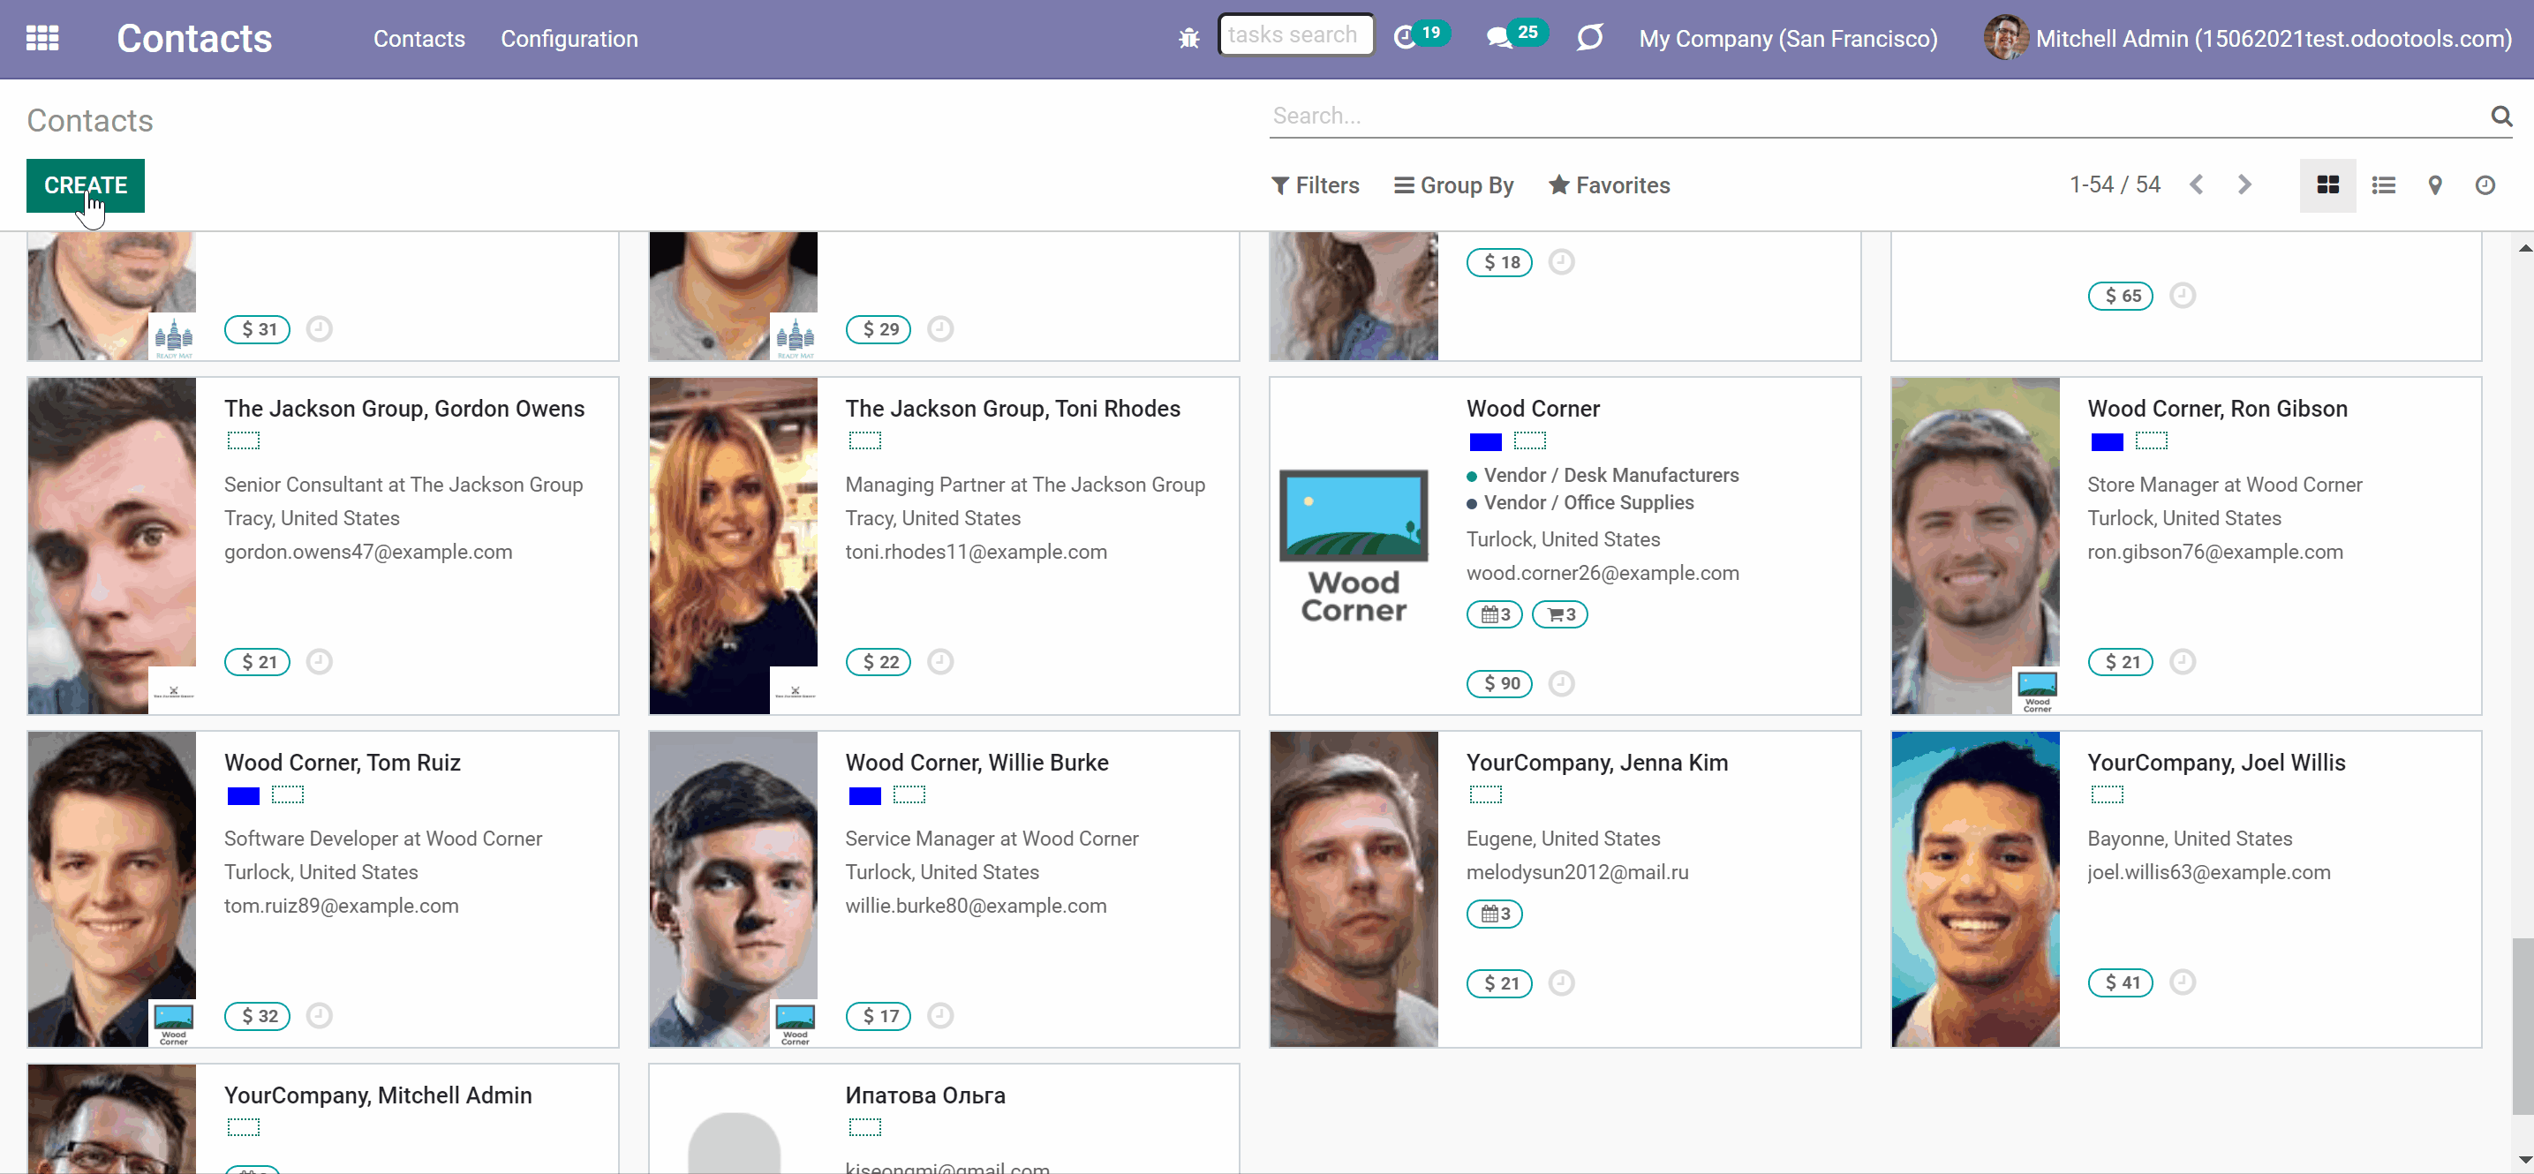
Task: Click empty tag placeholder on Jenna Kim card
Action: pos(1485,794)
